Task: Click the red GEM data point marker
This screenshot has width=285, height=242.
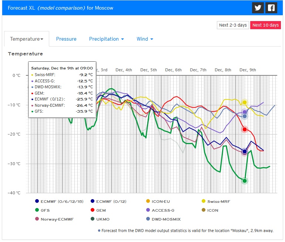Action: tap(245, 129)
